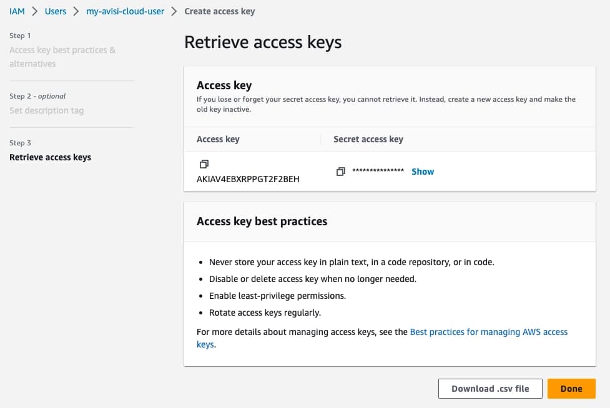Open the IAM breadcrumb link
Image resolution: width=610 pixels, height=408 pixels.
pyautogui.click(x=17, y=11)
